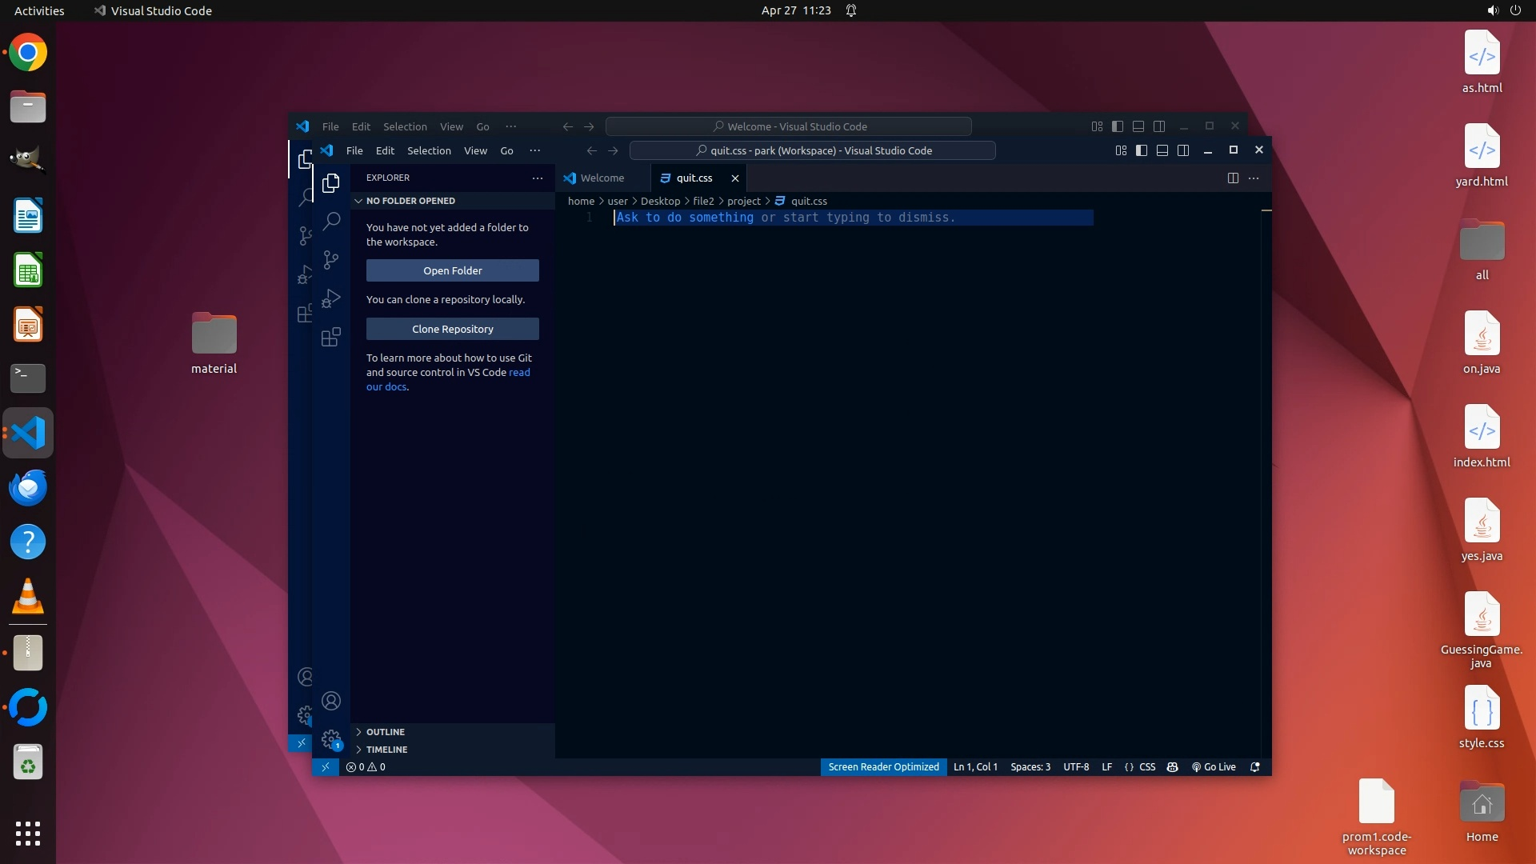Open Source Control view icon
Image resolution: width=1536 pixels, height=864 pixels.
click(331, 259)
